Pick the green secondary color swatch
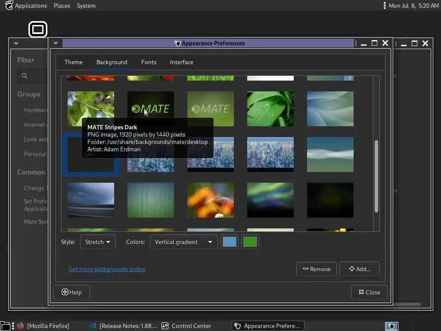 (x=250, y=242)
